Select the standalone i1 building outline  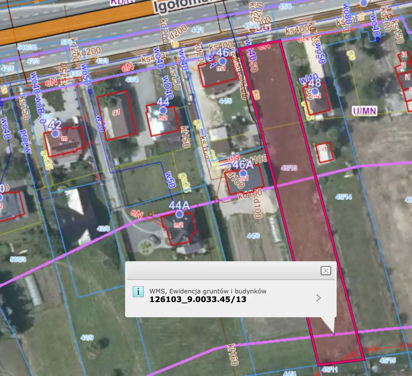point(325,152)
